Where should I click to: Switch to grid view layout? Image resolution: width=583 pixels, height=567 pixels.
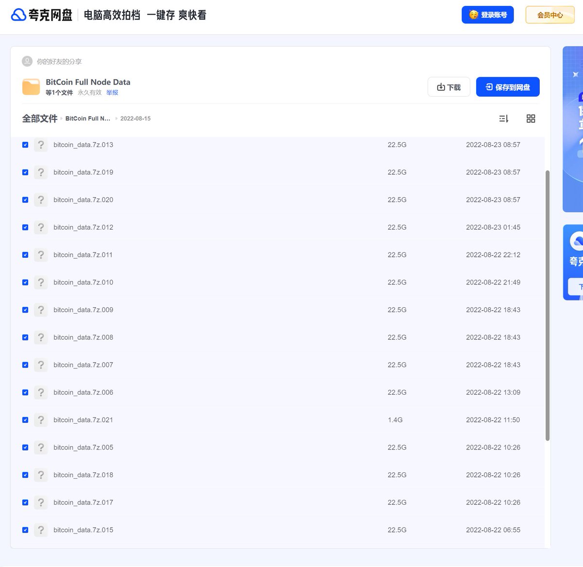pyautogui.click(x=531, y=118)
